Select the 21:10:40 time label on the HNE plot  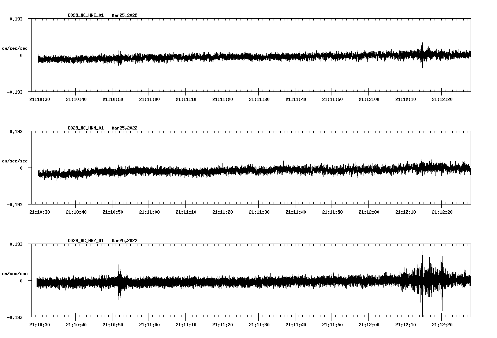(76, 99)
